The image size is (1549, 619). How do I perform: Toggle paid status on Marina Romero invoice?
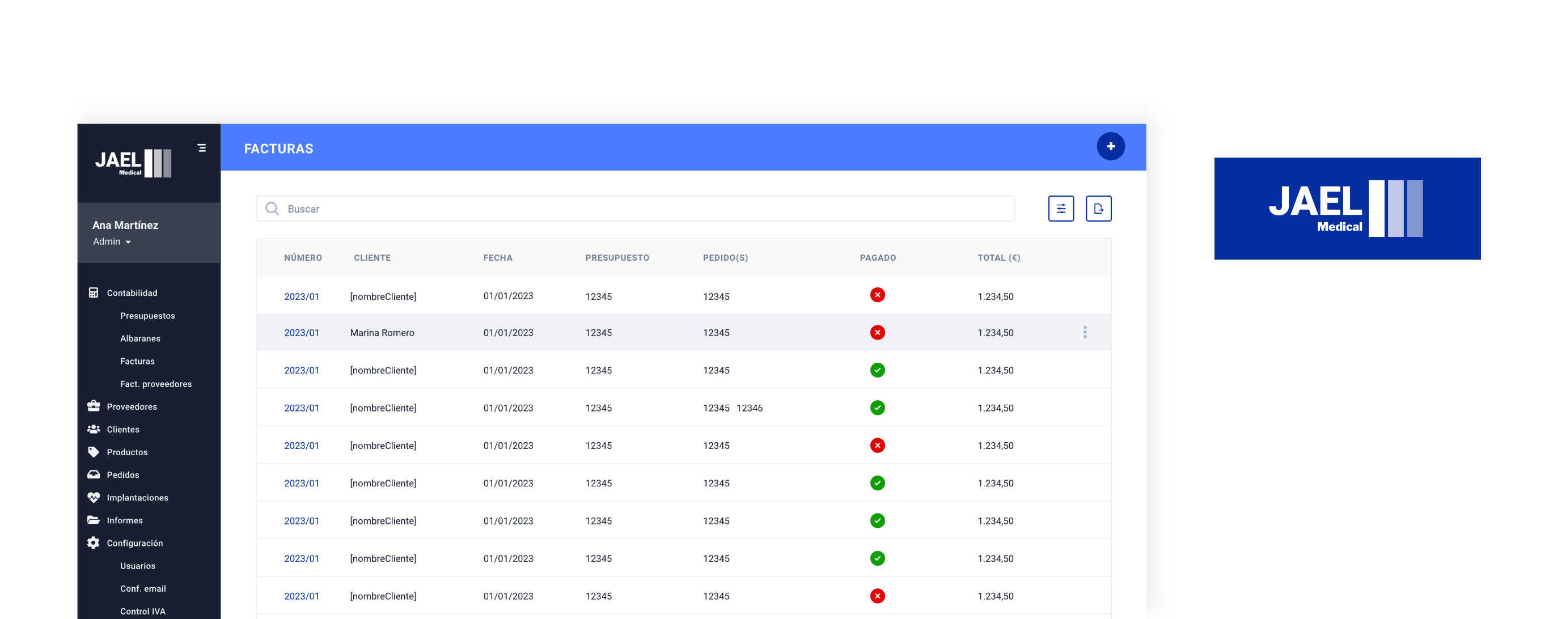pos(877,332)
